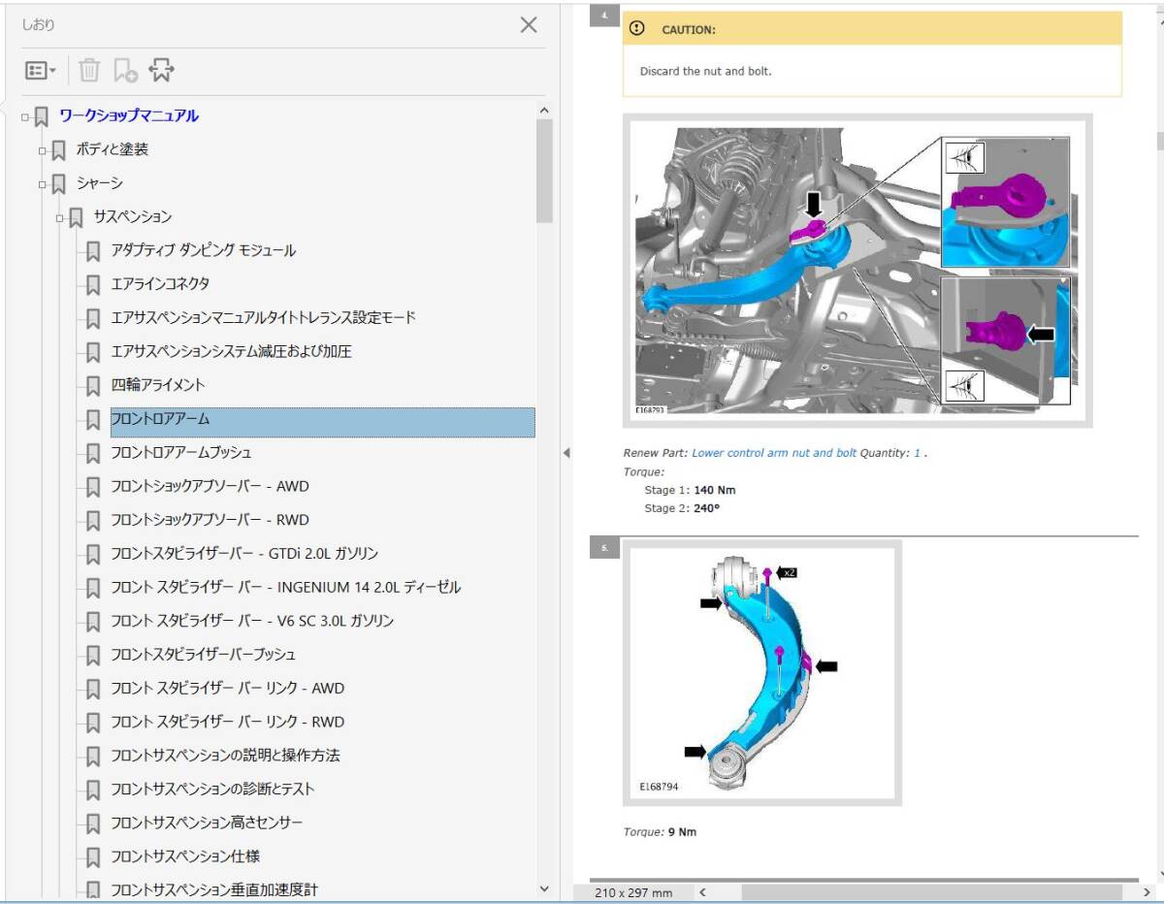Open the Lower control arm nut and bolt link
The image size is (1164, 904).
pyautogui.click(x=773, y=453)
